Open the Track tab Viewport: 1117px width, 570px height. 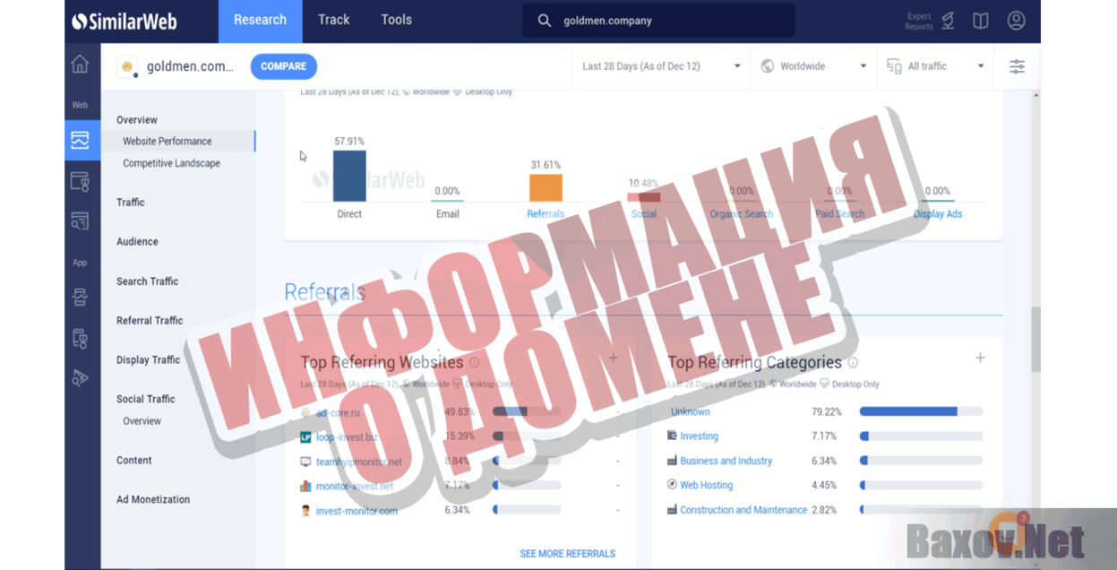click(x=334, y=21)
